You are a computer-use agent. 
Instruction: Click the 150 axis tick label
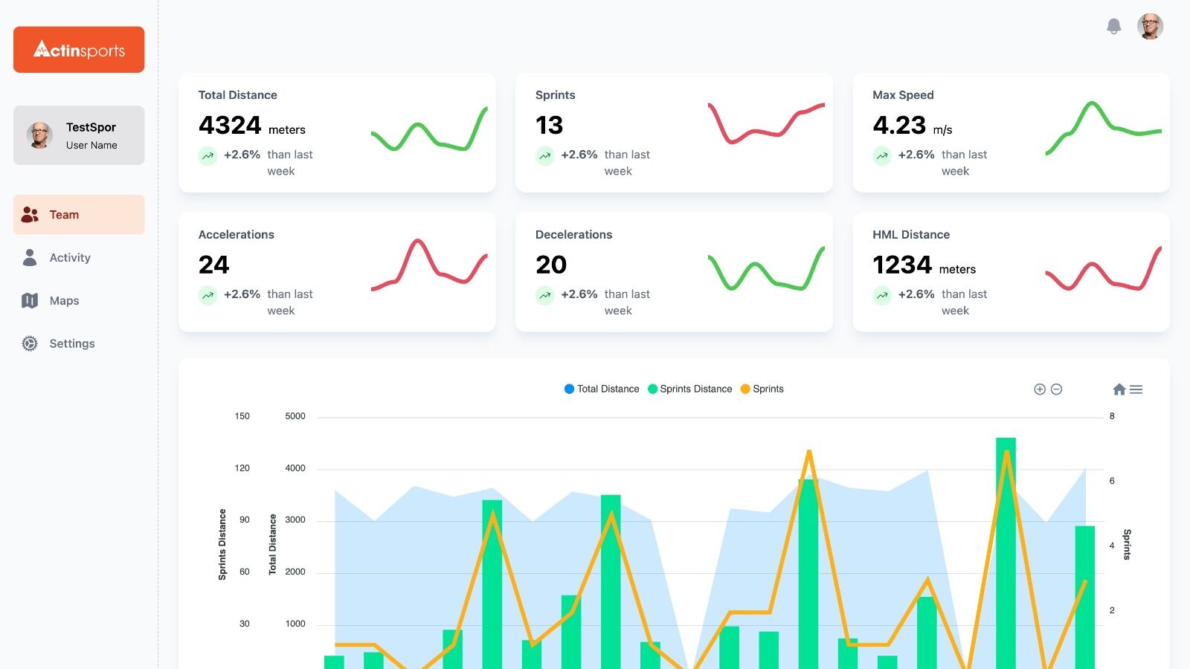click(x=242, y=416)
